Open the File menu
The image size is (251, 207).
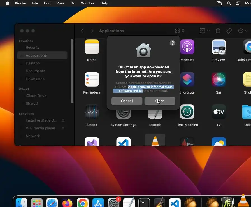[x=35, y=3]
